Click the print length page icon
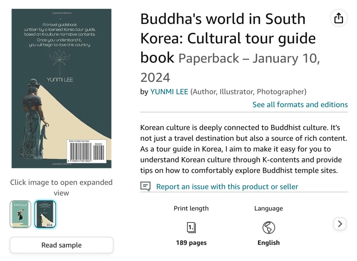357x261 pixels. pyautogui.click(x=191, y=228)
